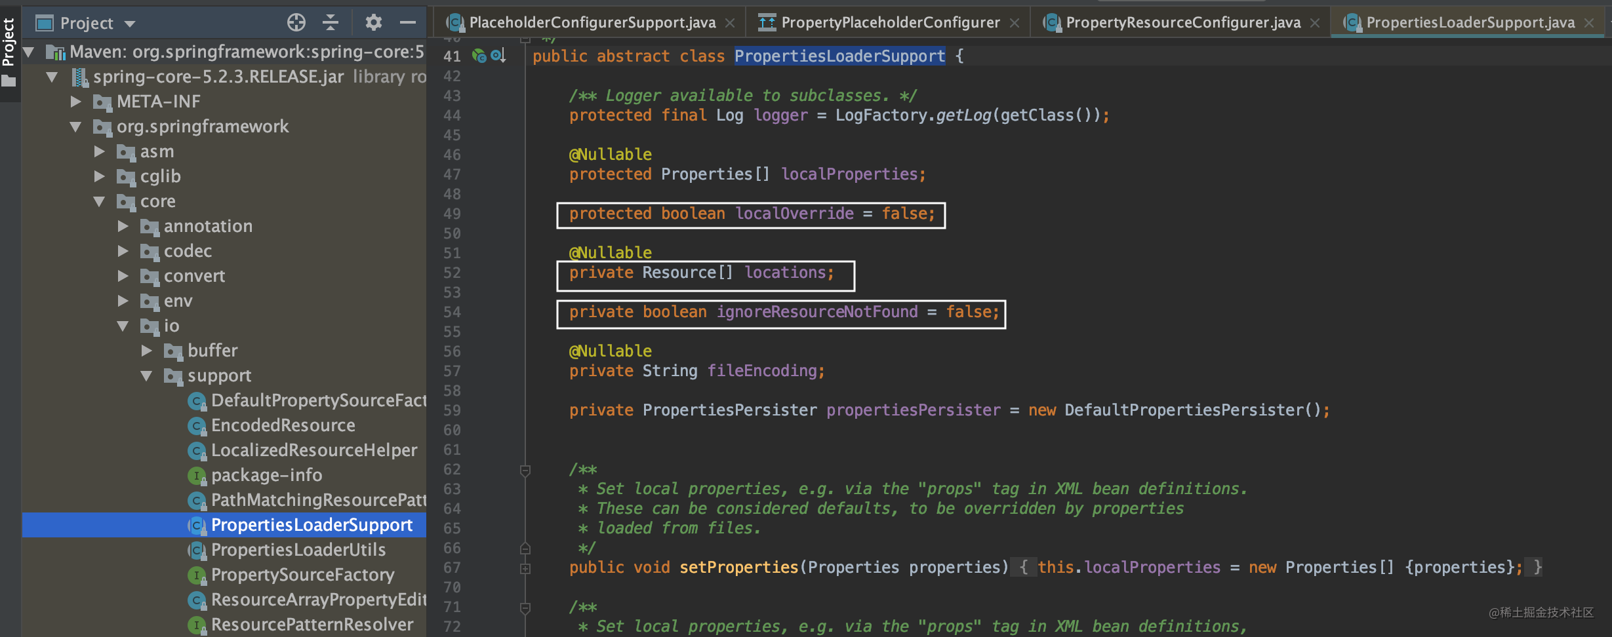
Task: Click the implemented-by gutter icon on line 41
Action: tap(479, 56)
